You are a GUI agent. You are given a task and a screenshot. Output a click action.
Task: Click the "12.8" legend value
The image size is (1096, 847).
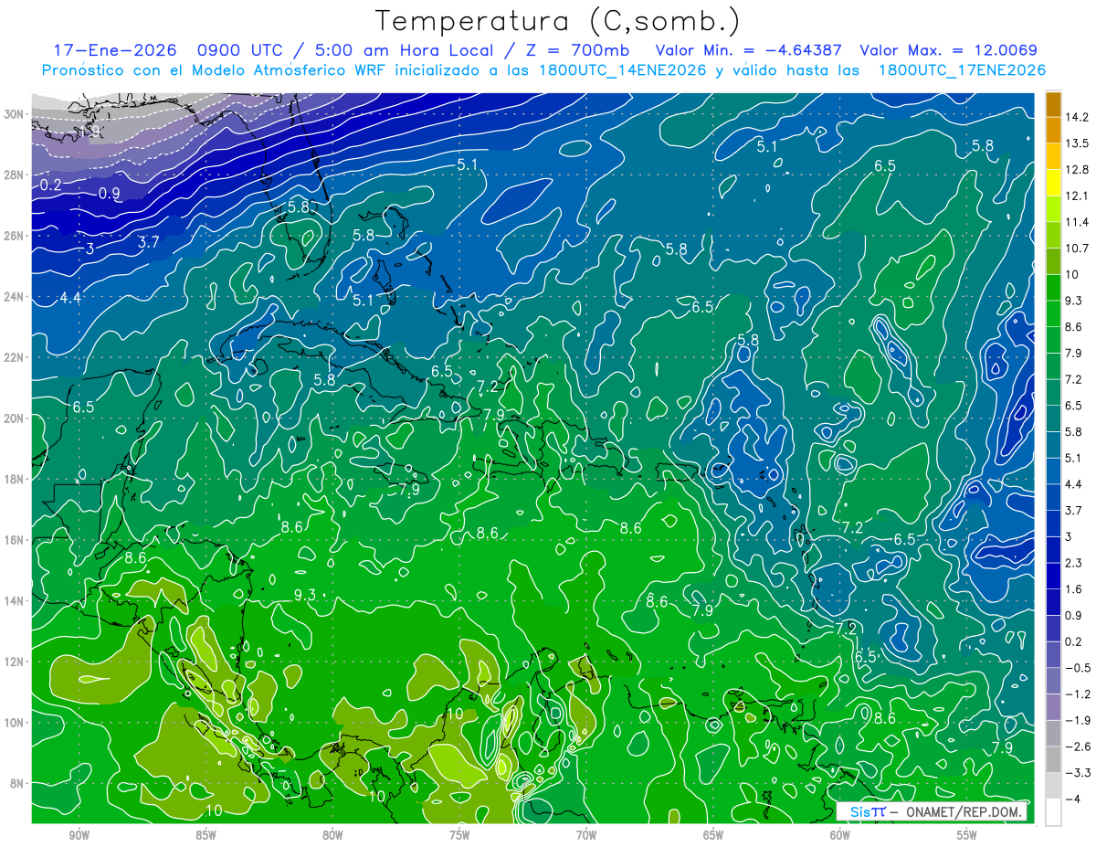pos(1075,170)
